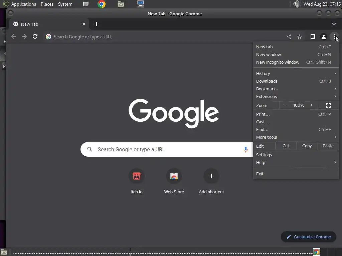The height and width of the screenshot is (256, 342).
Task: Click the magnifier icon in the search box
Action: click(90, 149)
